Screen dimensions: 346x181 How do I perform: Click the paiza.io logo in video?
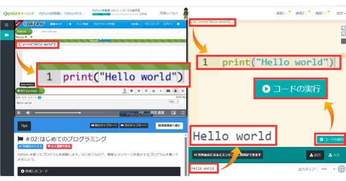[x=34, y=24]
